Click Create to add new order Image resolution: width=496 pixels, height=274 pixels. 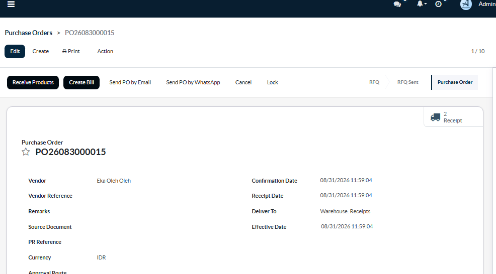(40, 51)
